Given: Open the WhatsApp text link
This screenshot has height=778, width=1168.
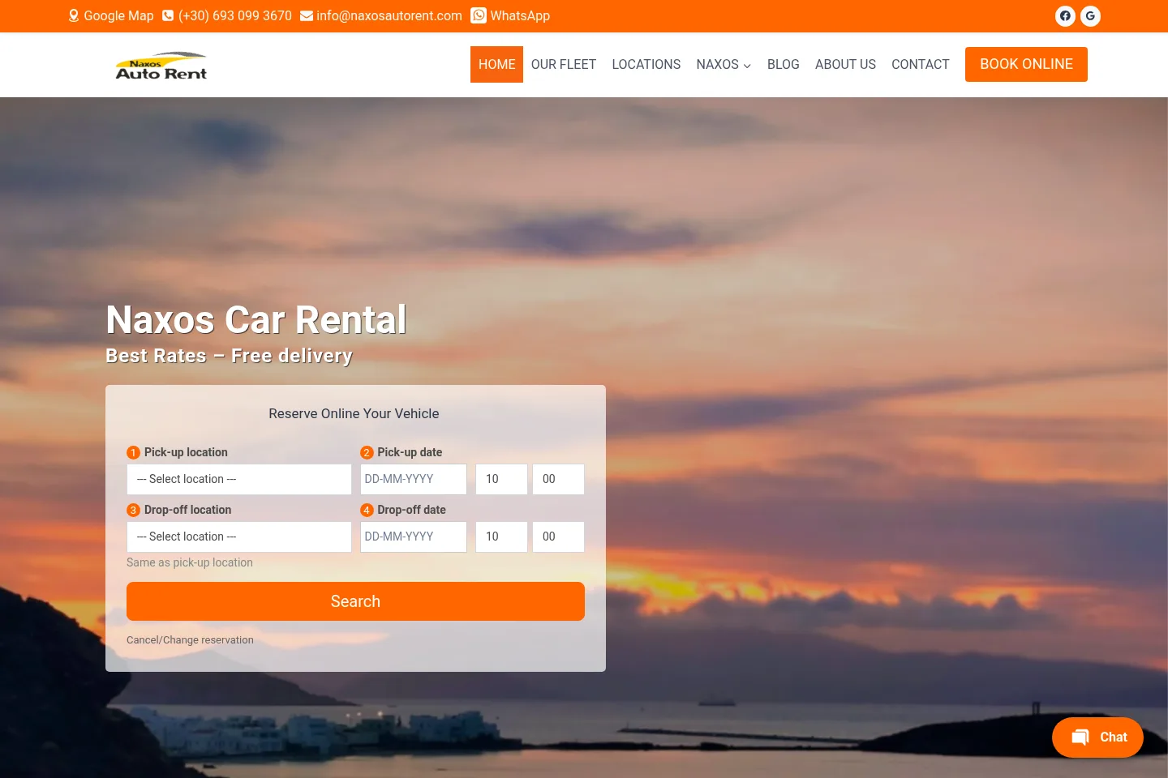Looking at the screenshot, I should click(x=520, y=15).
